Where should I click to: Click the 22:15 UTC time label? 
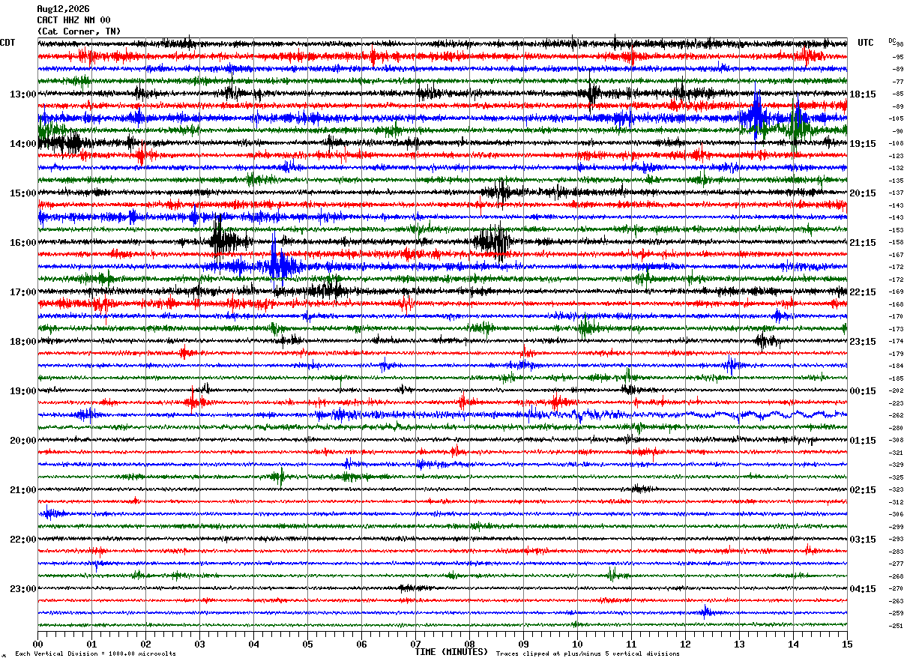(863, 292)
